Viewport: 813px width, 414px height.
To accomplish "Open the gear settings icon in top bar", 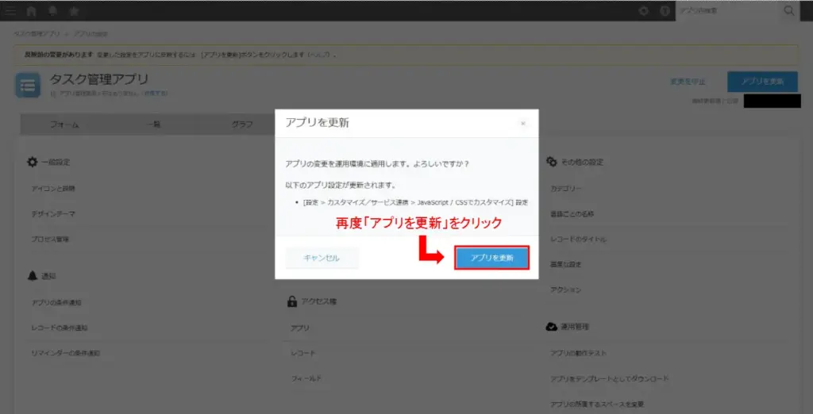I will pyautogui.click(x=644, y=11).
